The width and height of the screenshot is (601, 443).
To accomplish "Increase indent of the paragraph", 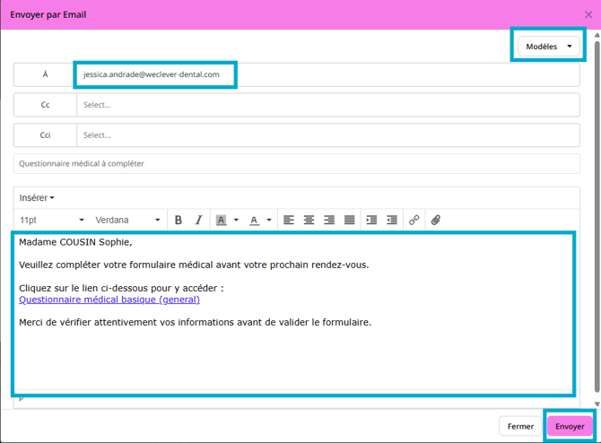I will click(371, 220).
